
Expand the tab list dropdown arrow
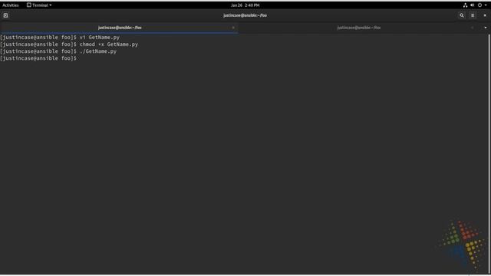pos(486,28)
